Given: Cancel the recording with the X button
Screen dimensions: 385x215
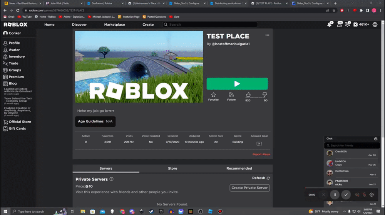Looking at the screenshot, I should [x=323, y=195].
